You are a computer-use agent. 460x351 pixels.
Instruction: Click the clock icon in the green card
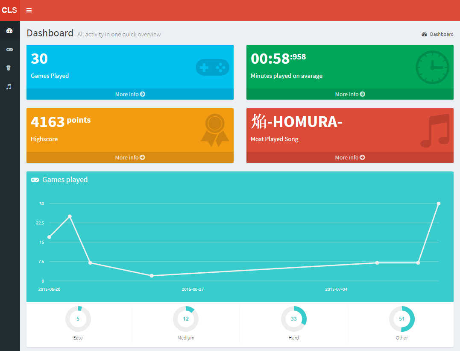[x=432, y=68]
